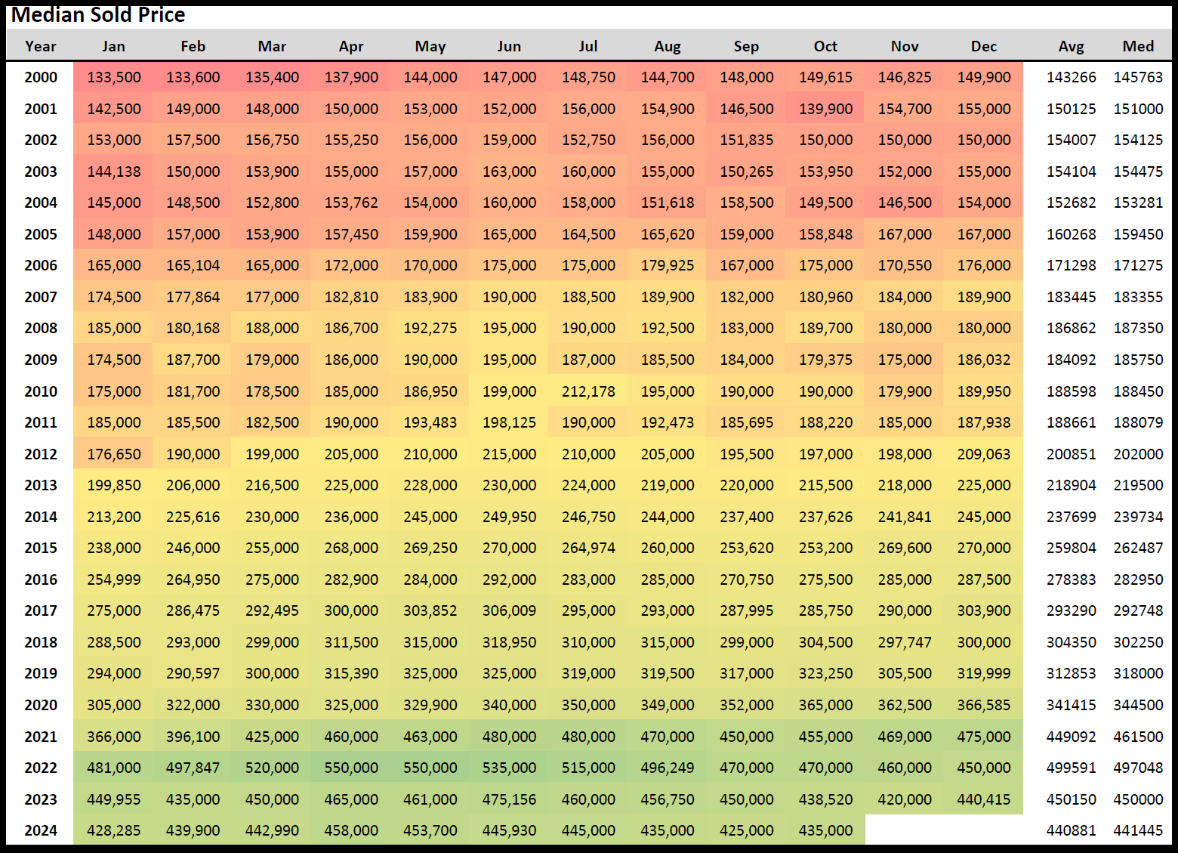The width and height of the screenshot is (1178, 853).
Task: Select the February 2022 cell showing 497,847
Action: 193,768
